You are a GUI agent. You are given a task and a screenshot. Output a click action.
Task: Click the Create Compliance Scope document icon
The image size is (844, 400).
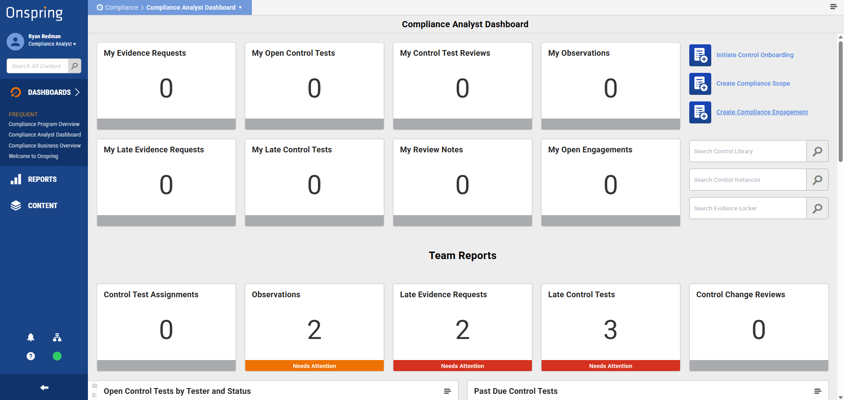(x=700, y=83)
